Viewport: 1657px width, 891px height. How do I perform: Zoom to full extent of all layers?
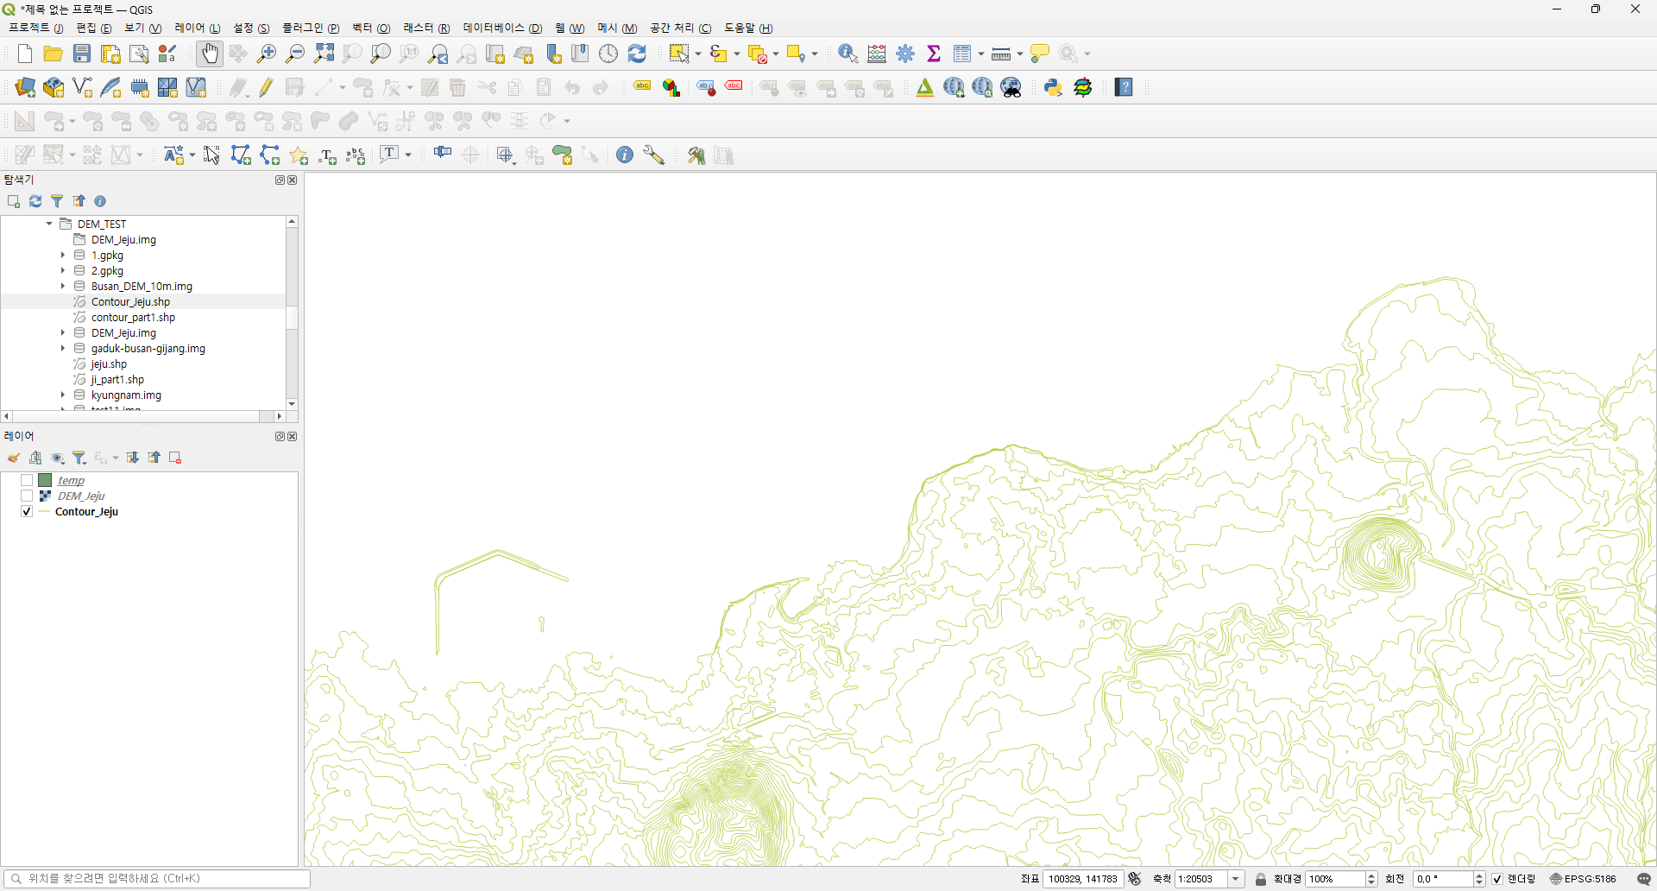pos(324,54)
